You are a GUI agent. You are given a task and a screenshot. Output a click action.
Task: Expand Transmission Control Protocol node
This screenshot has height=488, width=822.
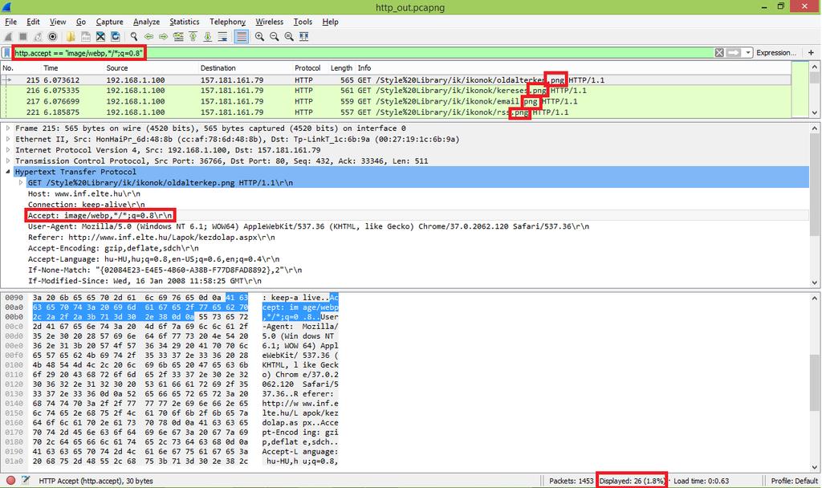8,161
